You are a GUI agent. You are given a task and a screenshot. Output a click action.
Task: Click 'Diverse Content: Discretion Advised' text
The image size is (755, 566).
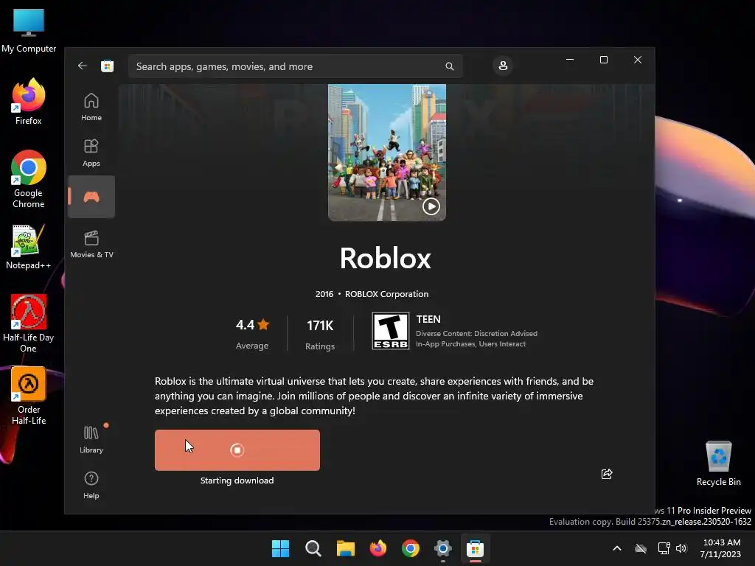pos(477,334)
